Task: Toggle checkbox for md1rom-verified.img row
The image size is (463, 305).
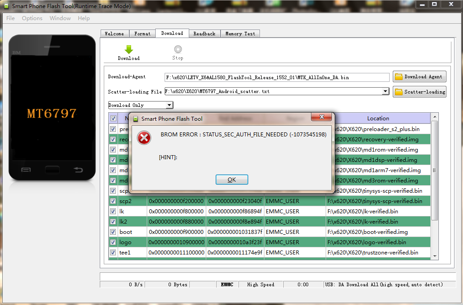Action: [113, 150]
